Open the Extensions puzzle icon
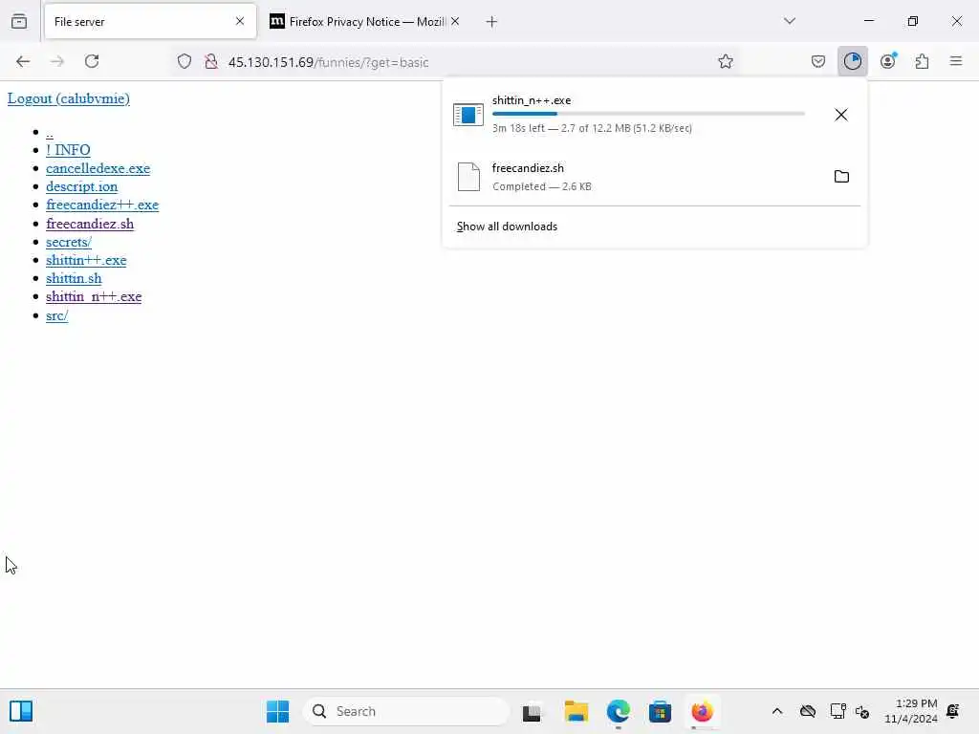Image resolution: width=979 pixels, height=734 pixels. pos(923,61)
